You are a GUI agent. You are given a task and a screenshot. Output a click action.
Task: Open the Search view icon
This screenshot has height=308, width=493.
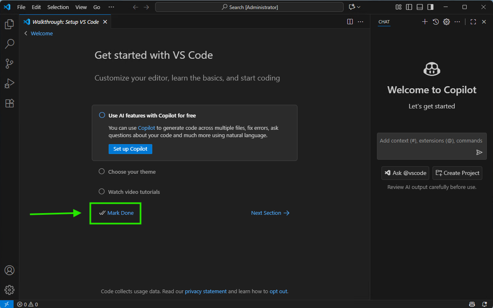click(x=9, y=44)
